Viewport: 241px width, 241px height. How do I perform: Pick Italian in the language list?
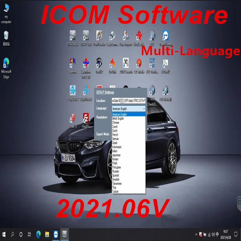click(129, 151)
